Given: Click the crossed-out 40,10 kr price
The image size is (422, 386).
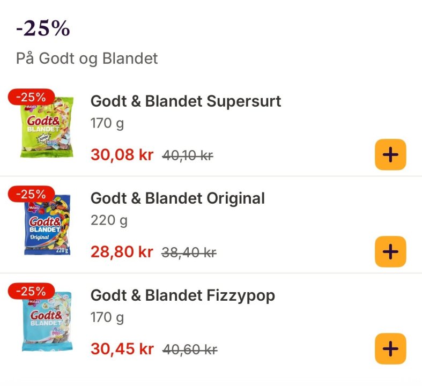Looking at the screenshot, I should [x=188, y=156].
